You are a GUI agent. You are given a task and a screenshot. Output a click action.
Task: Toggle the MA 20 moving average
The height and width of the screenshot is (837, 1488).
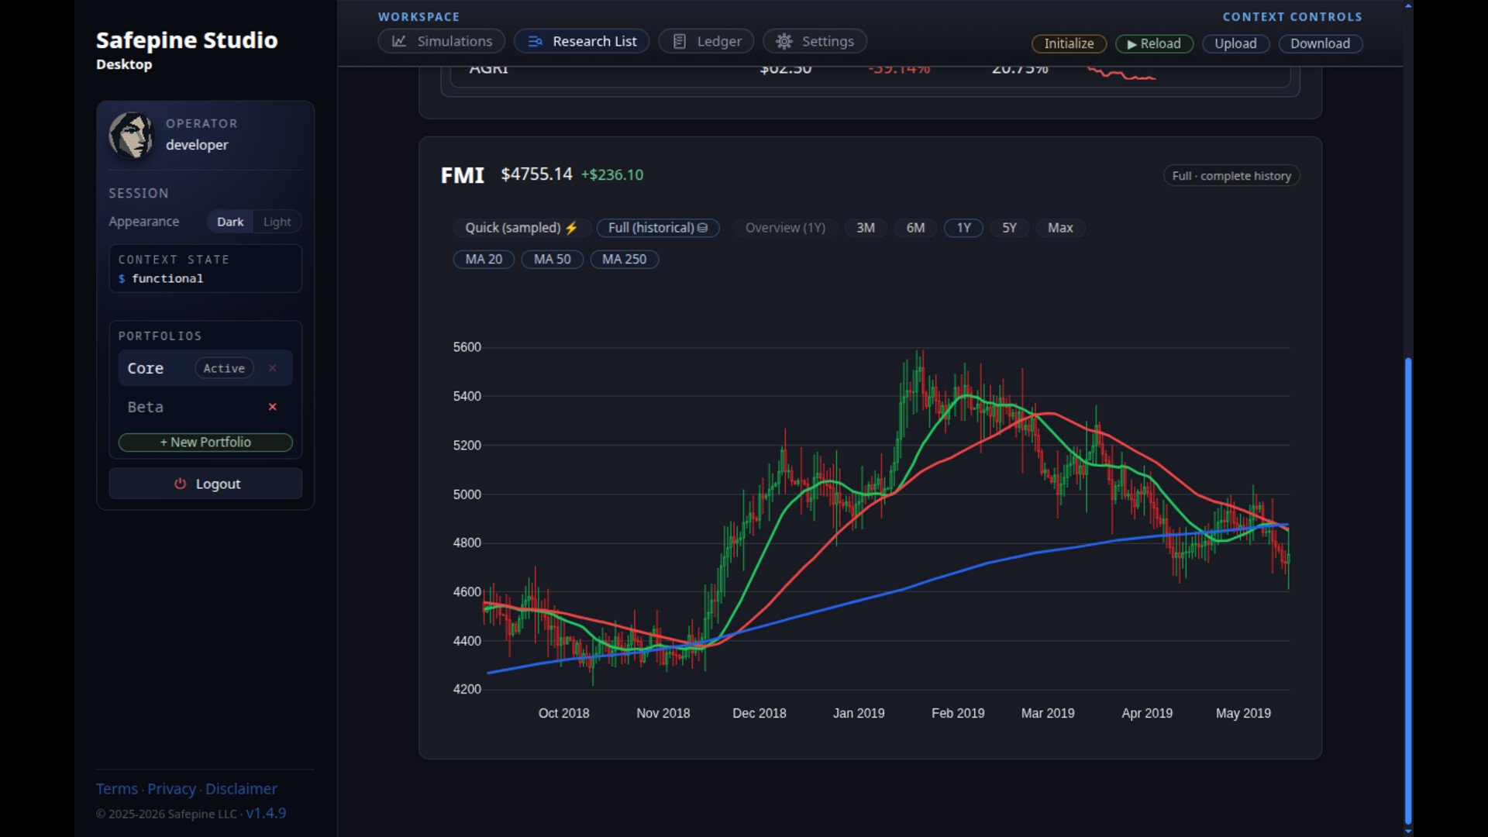click(x=484, y=260)
